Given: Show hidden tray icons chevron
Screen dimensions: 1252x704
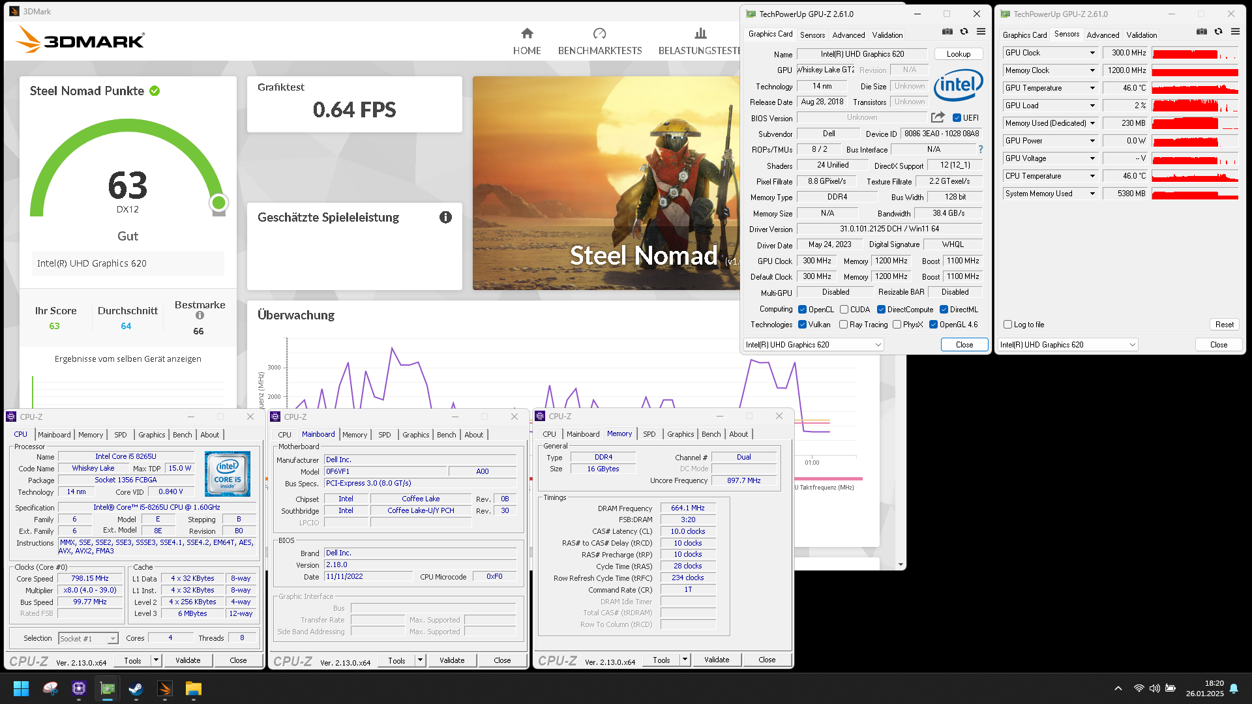Looking at the screenshot, I should pyautogui.click(x=1118, y=688).
